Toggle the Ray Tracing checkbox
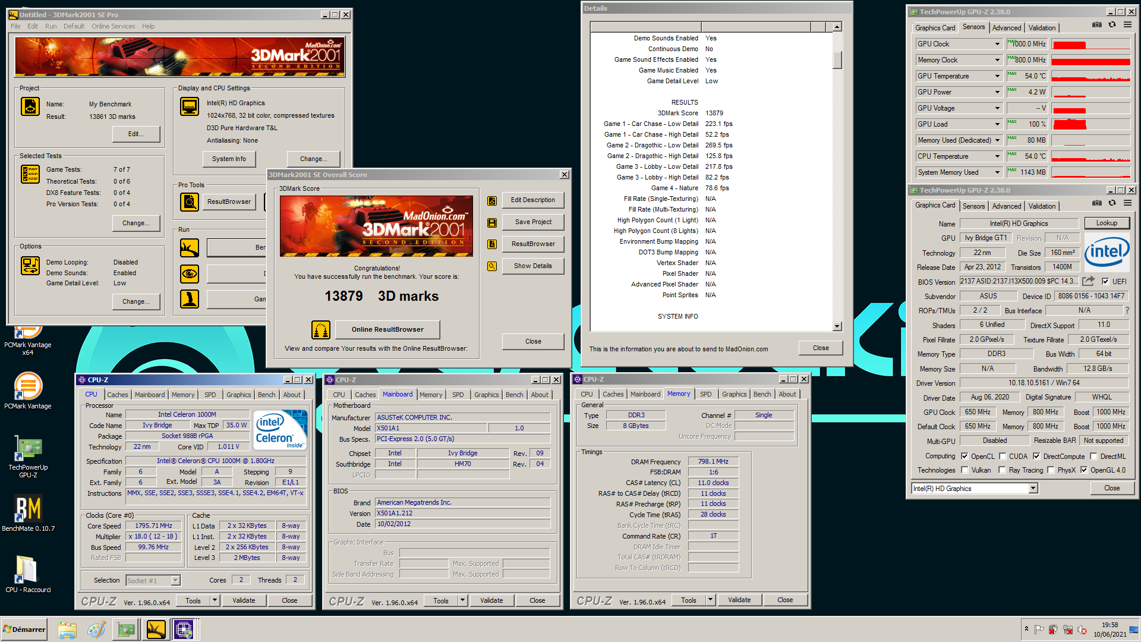Screen dimensions: 1141x642 [x=1003, y=470]
